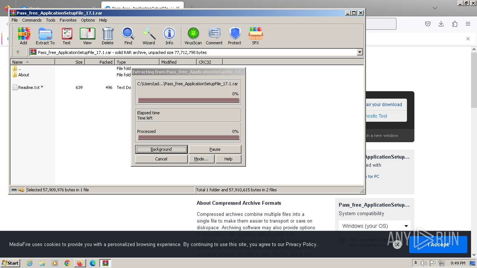Screen dimensions: 477x268
Task: Follow the Privacy Policy link
Action: coord(301,245)
